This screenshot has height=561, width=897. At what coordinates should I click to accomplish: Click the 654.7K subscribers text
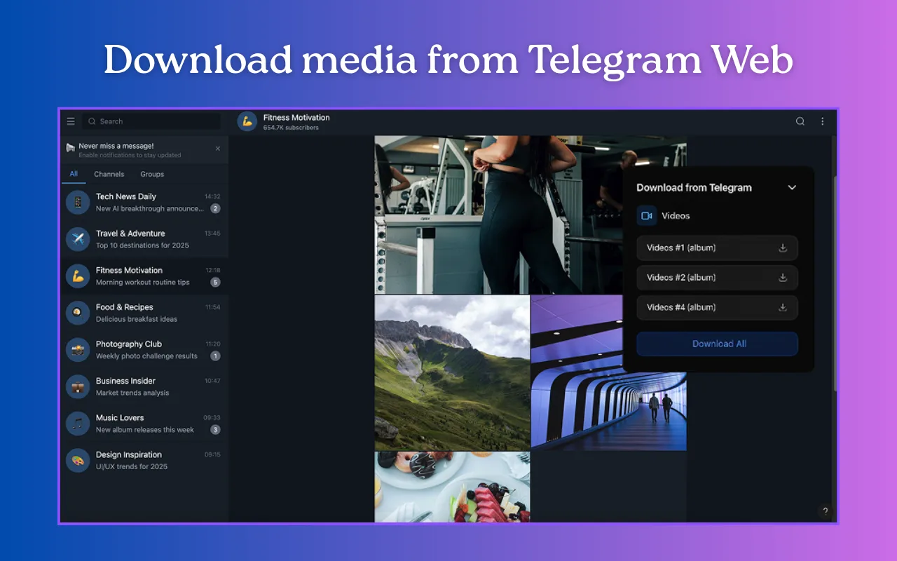tap(291, 128)
